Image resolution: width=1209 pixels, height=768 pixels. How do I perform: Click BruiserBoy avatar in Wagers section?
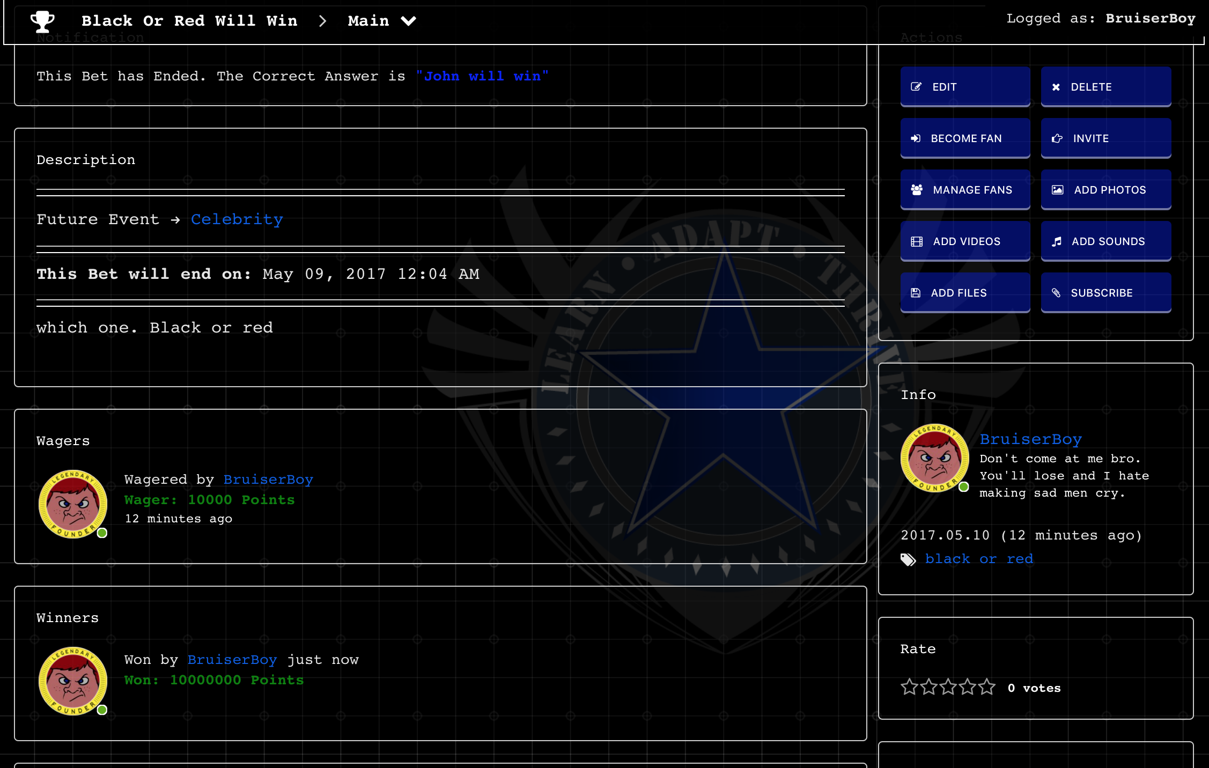(73, 504)
